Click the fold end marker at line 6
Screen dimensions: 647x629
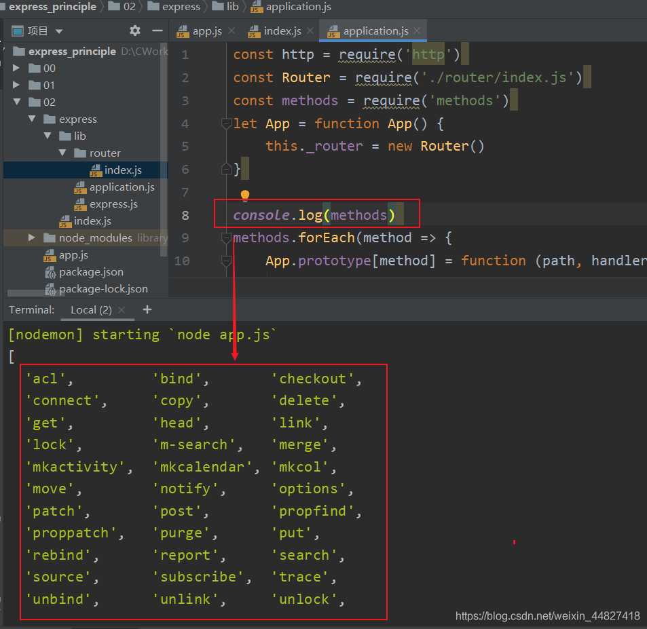point(226,169)
